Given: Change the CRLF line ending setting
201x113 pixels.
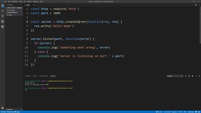Looking at the screenshot, I should click(x=185, y=112).
